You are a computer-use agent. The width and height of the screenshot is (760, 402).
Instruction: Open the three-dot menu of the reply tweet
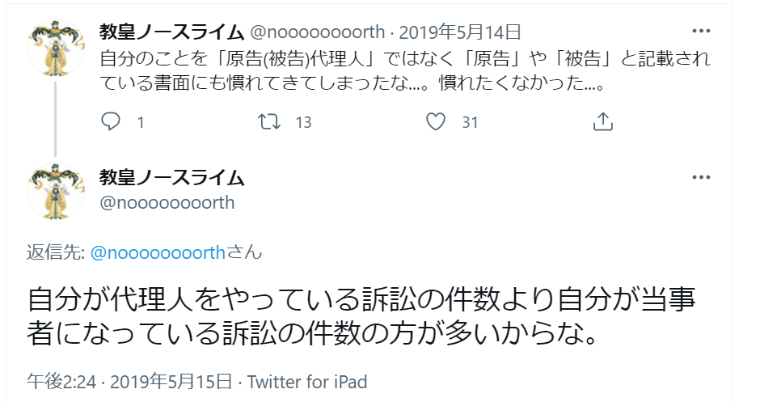click(x=701, y=177)
